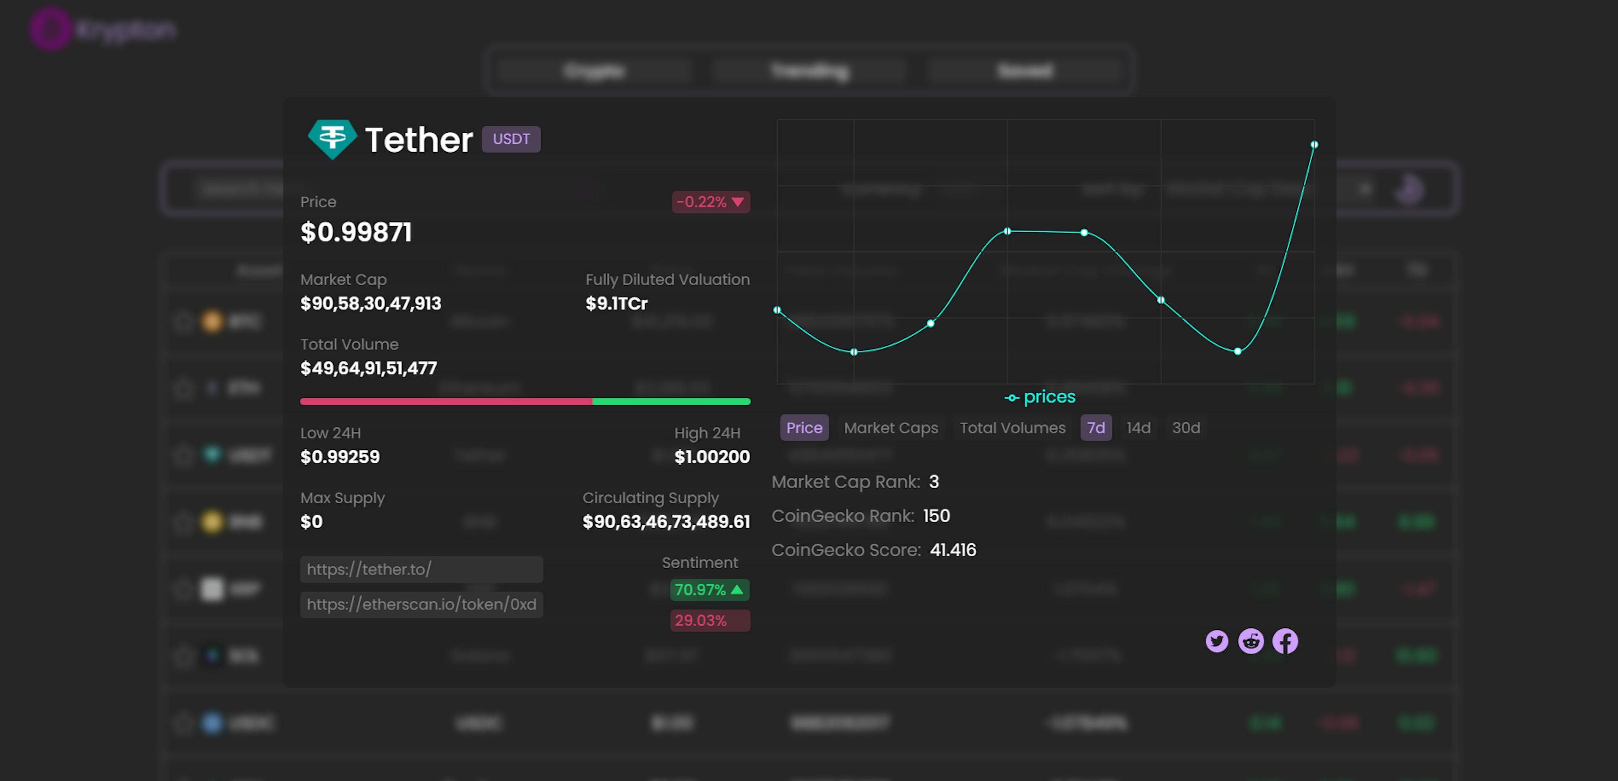The width and height of the screenshot is (1618, 781).
Task: Click the Total Volume value $49,64,91,51,477
Action: [x=369, y=369]
